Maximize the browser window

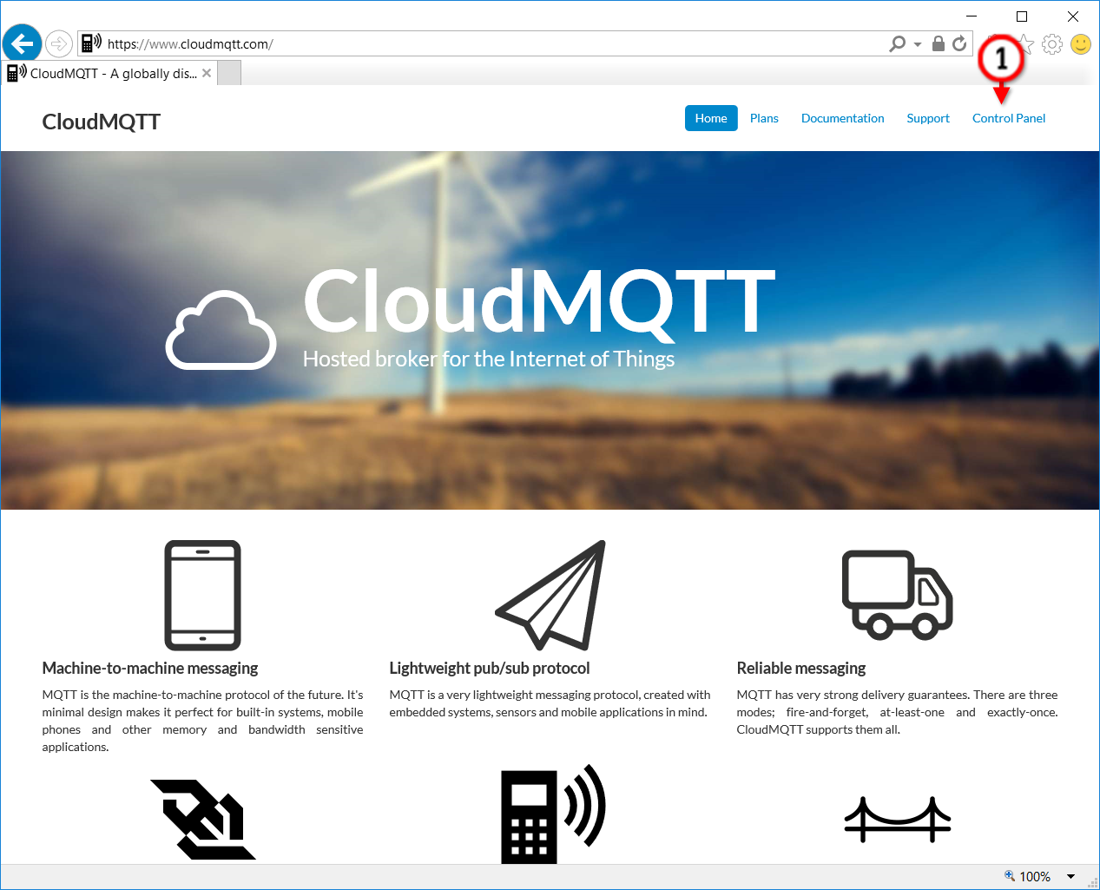coord(1022,16)
